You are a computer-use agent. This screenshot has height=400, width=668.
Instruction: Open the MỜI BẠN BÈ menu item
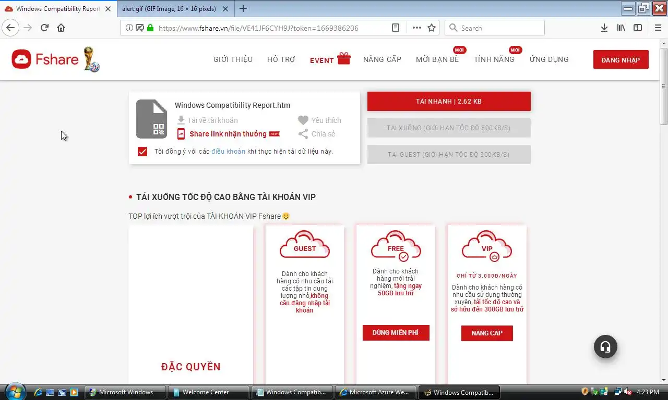point(437,59)
